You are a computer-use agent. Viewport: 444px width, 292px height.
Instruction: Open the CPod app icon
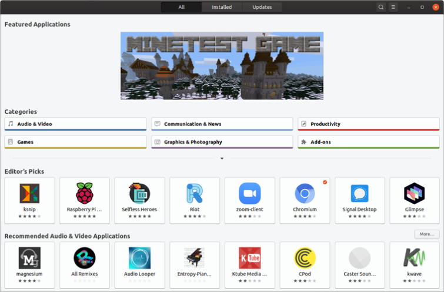pyautogui.click(x=305, y=258)
